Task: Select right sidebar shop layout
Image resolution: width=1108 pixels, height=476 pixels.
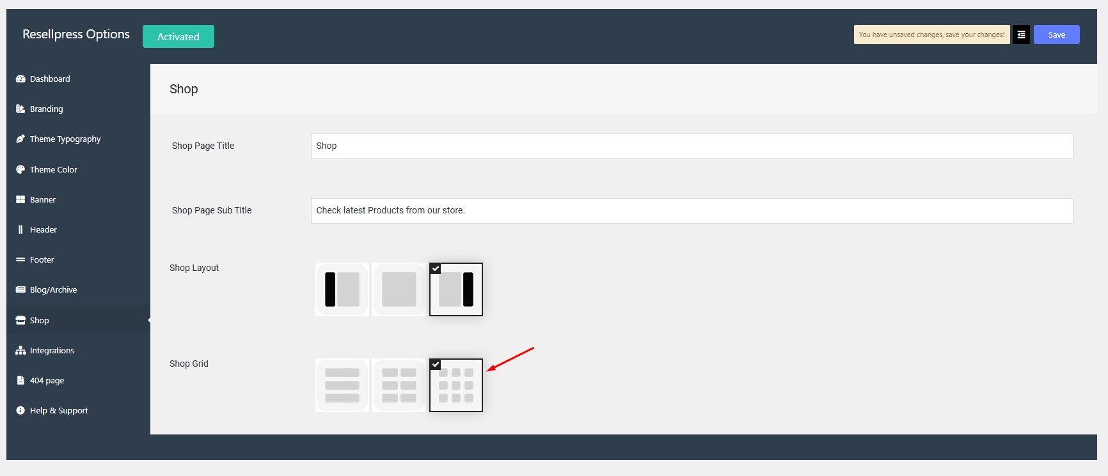Action: click(456, 289)
